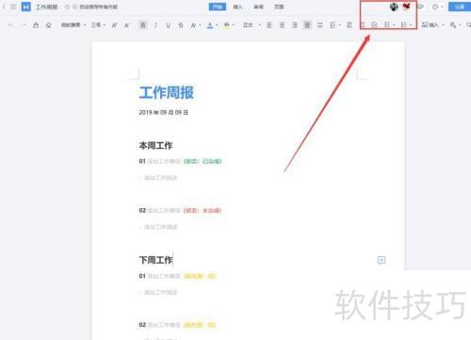Star the document as favorite
The width and height of the screenshot is (471, 340).
(67, 7)
